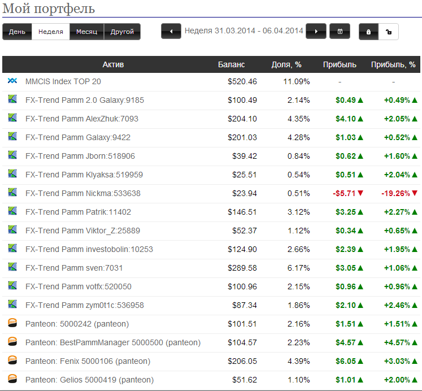This screenshot has height=391, width=422.
Task: Go to next week with right arrow
Action: click(316, 31)
